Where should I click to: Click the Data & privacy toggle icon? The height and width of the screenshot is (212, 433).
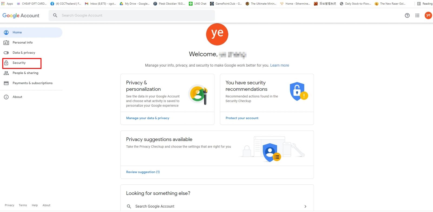[6, 53]
